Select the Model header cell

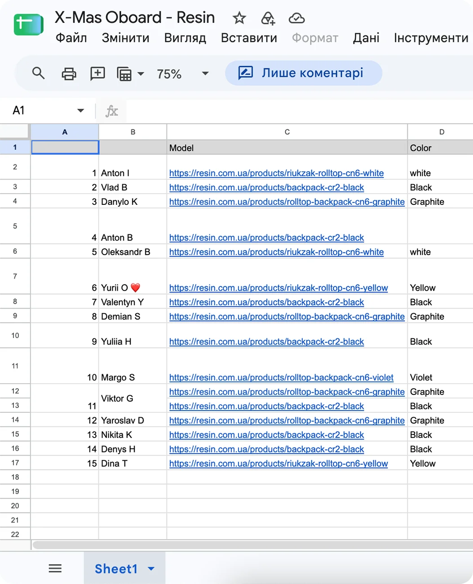coord(287,147)
